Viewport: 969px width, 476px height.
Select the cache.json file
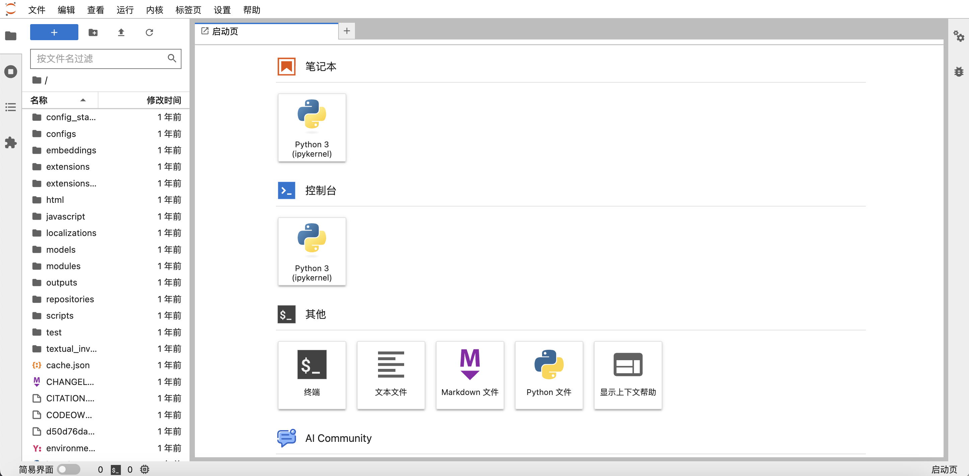tap(106, 366)
